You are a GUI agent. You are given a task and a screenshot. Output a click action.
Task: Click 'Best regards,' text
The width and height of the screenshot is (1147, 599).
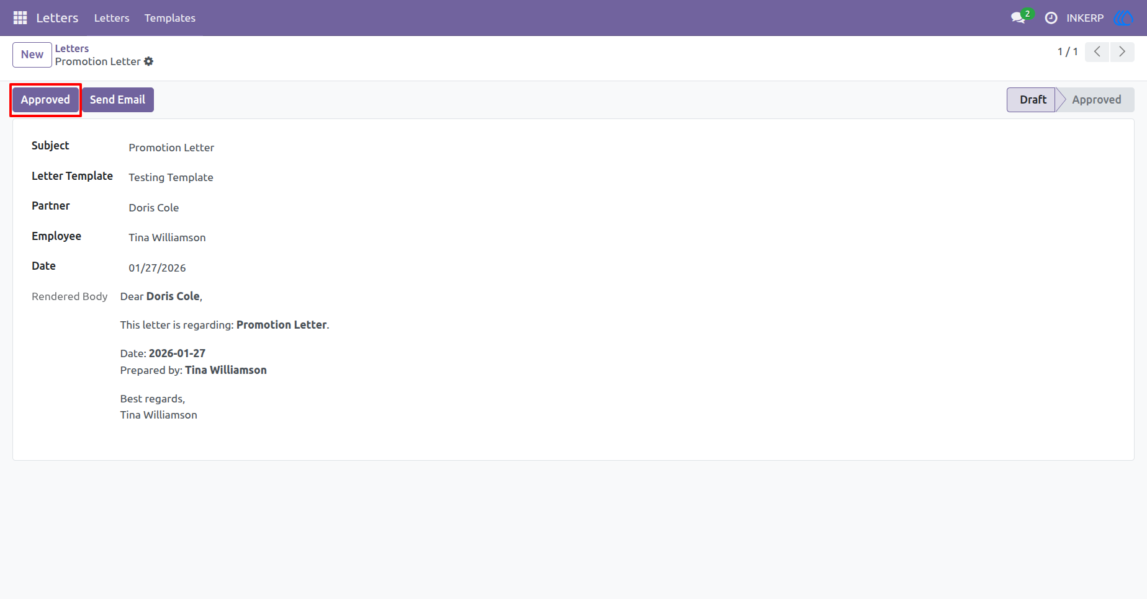click(x=153, y=399)
